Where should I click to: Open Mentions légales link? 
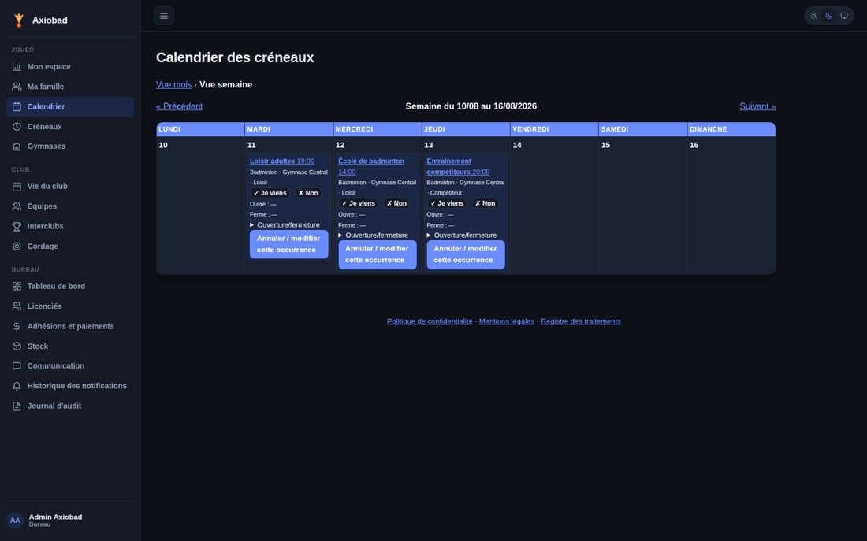507,321
